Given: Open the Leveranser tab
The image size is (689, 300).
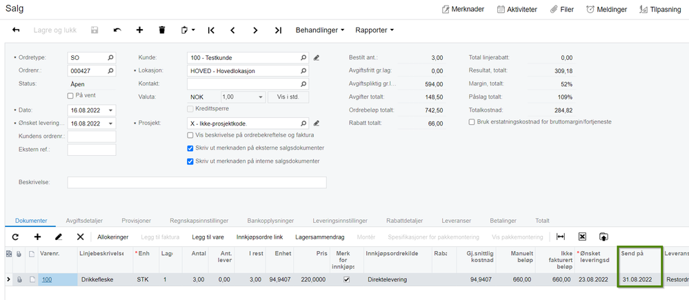Looking at the screenshot, I should click(x=456, y=221).
